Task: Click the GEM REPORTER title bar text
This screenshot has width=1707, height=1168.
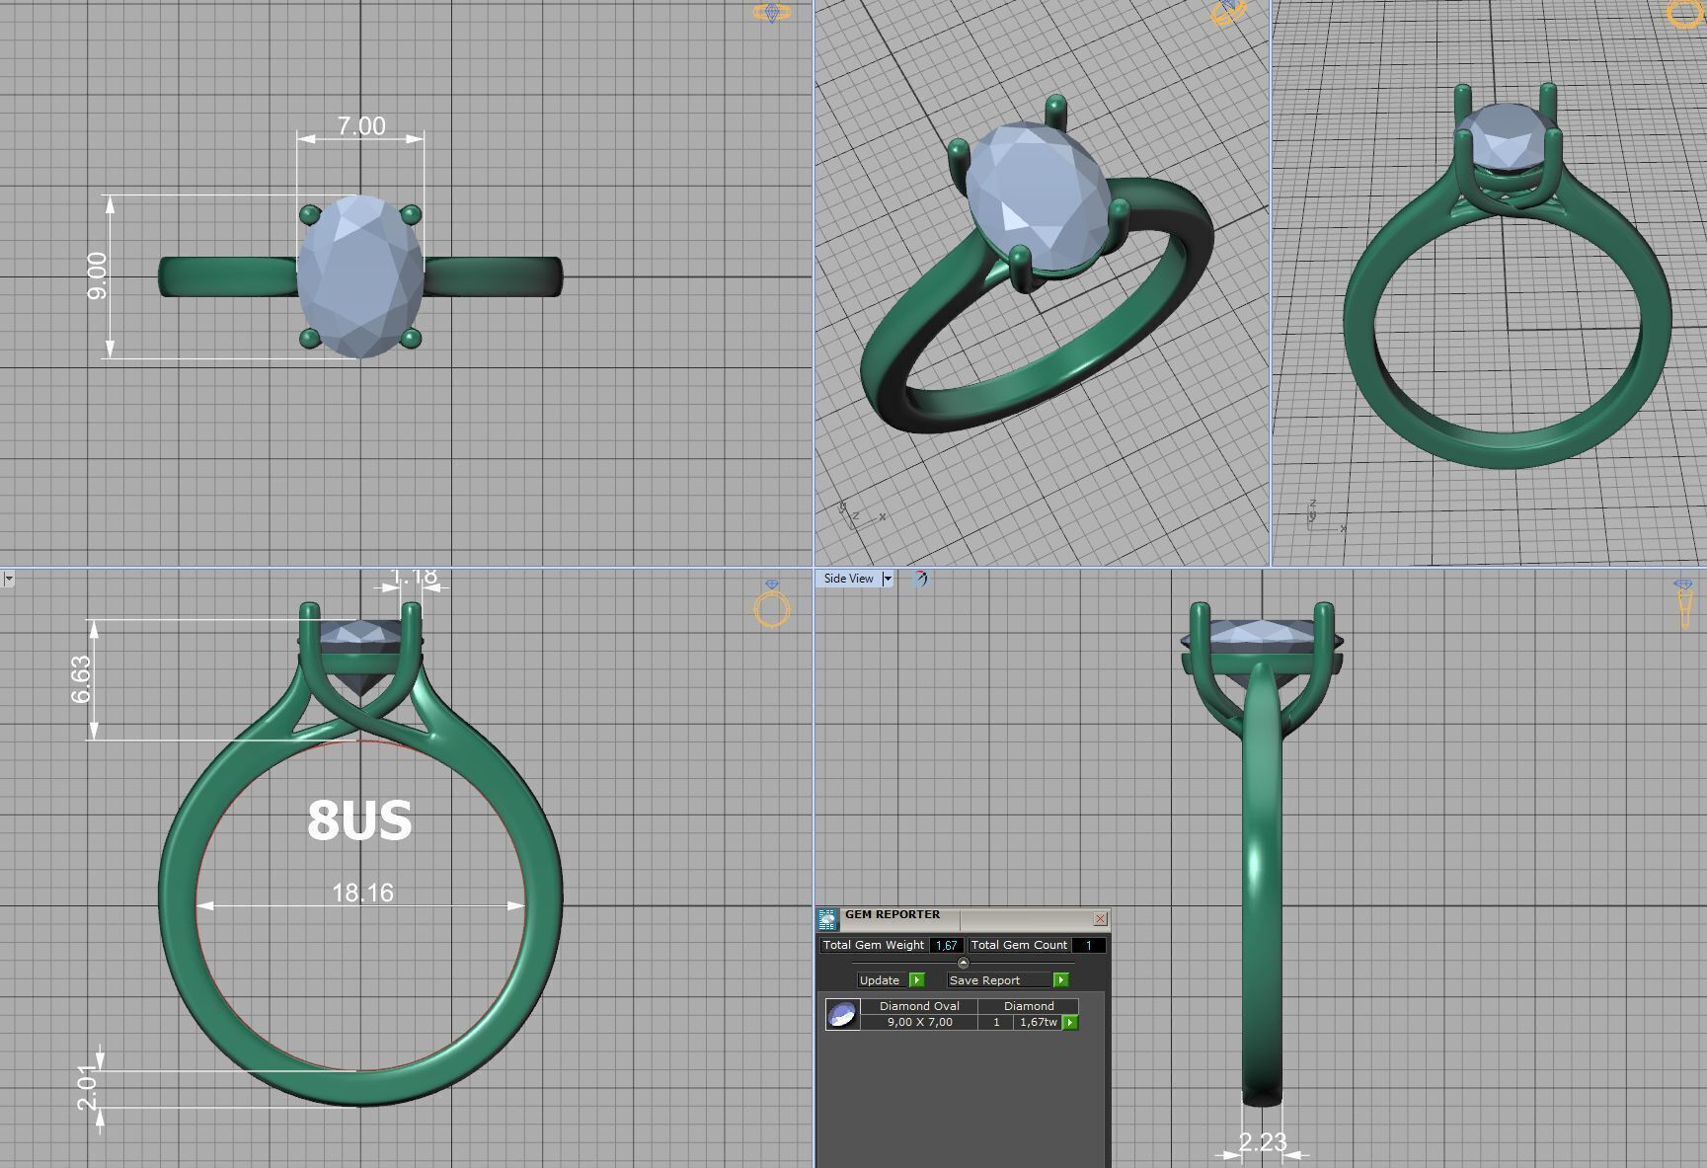Action: pos(892,914)
